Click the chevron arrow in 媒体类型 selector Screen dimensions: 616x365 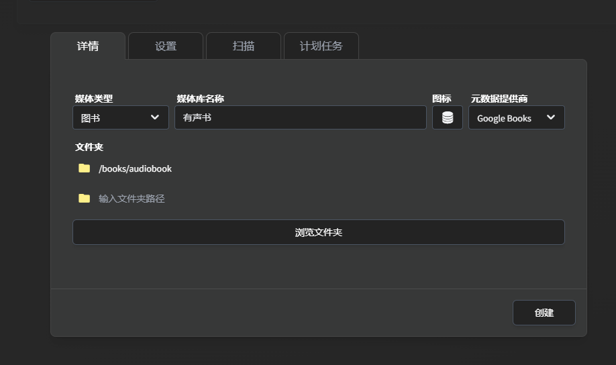155,117
